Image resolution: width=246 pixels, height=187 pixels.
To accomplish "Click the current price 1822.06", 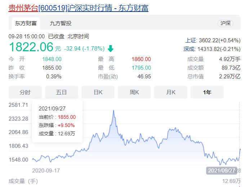I will (x=31, y=47).
